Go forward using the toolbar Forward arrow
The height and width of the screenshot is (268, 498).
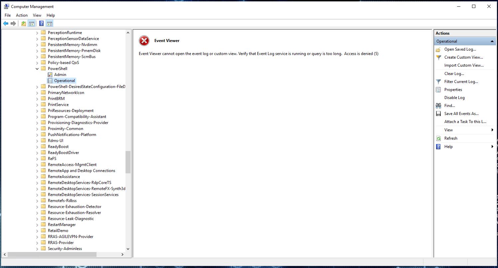point(13,23)
